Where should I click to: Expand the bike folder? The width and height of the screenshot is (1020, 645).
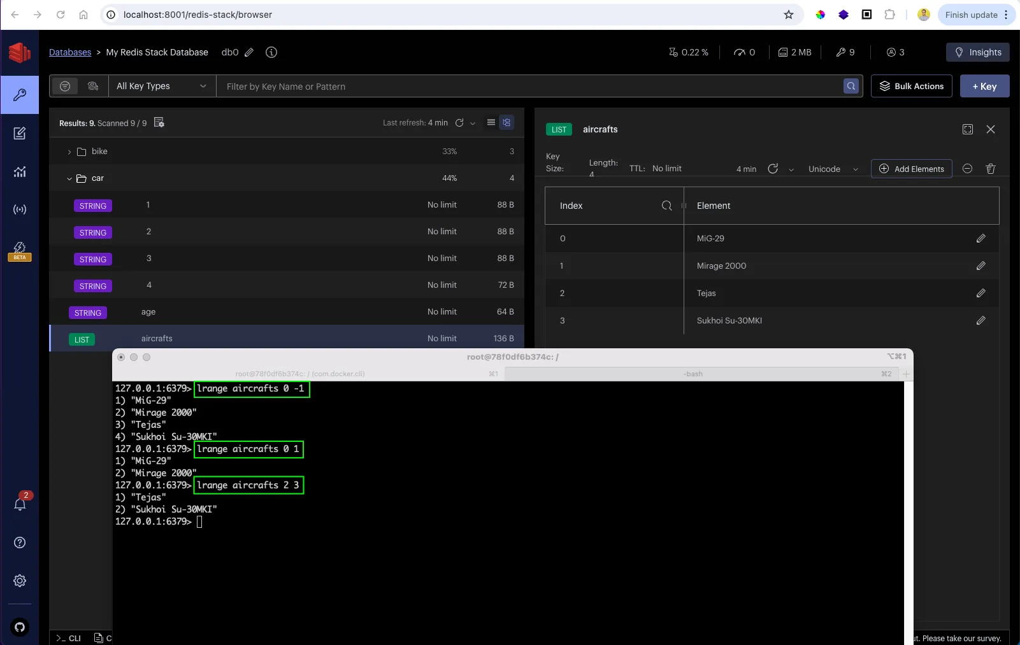[69, 152]
